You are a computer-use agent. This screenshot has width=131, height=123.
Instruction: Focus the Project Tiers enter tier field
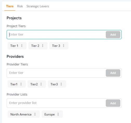(x=56, y=35)
